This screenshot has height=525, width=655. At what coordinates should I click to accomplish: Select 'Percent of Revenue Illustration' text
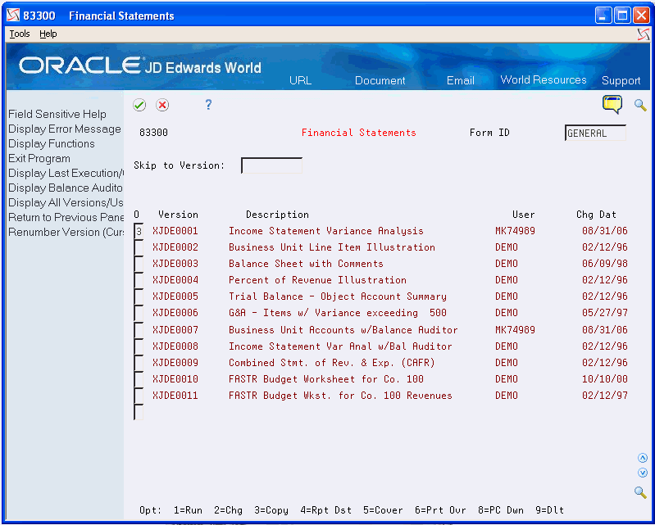coord(317,279)
